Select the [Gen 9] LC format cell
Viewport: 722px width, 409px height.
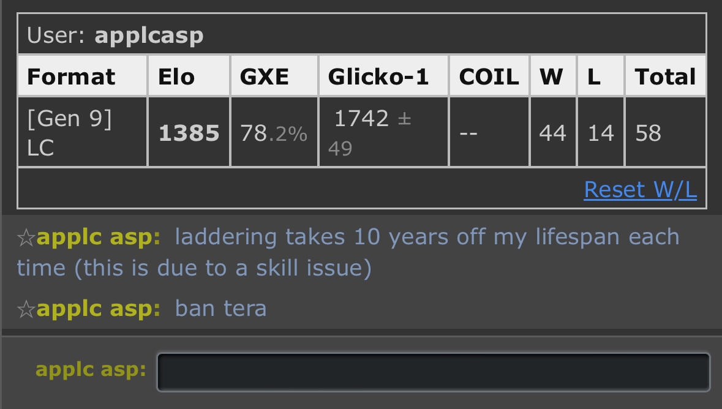pos(69,132)
